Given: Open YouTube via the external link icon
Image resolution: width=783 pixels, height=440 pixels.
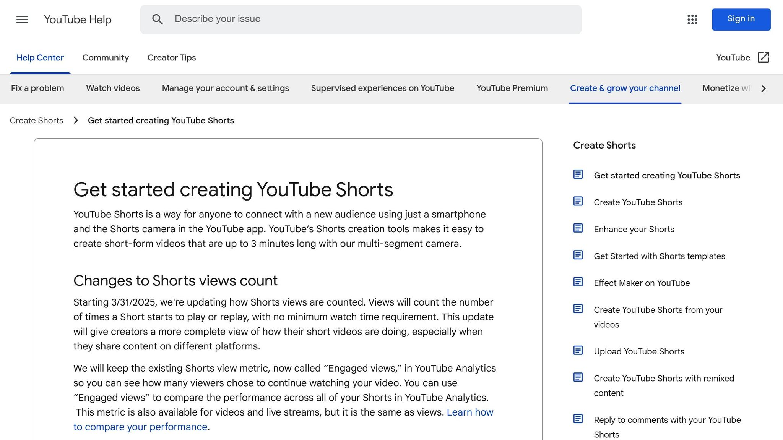Looking at the screenshot, I should [x=763, y=57].
